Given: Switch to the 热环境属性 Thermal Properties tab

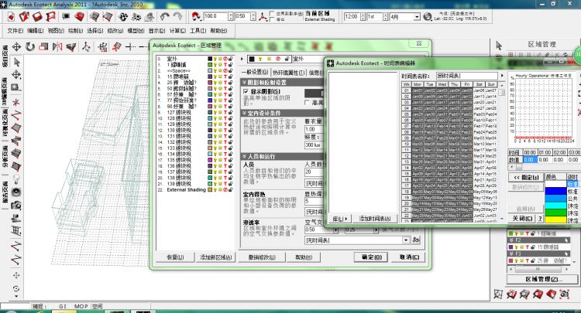Looking at the screenshot, I should coord(289,73).
